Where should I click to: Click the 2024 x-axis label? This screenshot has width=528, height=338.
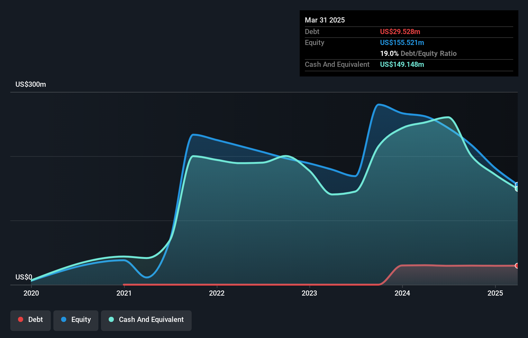(x=402, y=293)
